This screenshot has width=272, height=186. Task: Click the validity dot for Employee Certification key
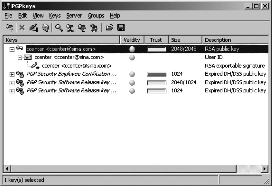click(132, 74)
